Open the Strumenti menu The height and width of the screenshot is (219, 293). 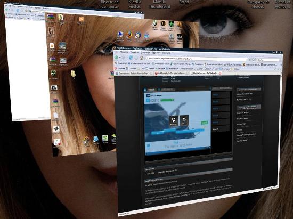pos(166,53)
